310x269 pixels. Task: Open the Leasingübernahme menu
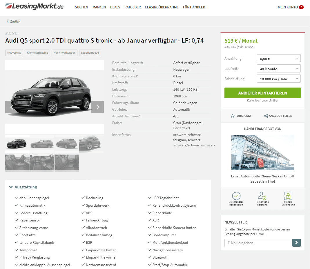pyautogui.click(x=162, y=7)
